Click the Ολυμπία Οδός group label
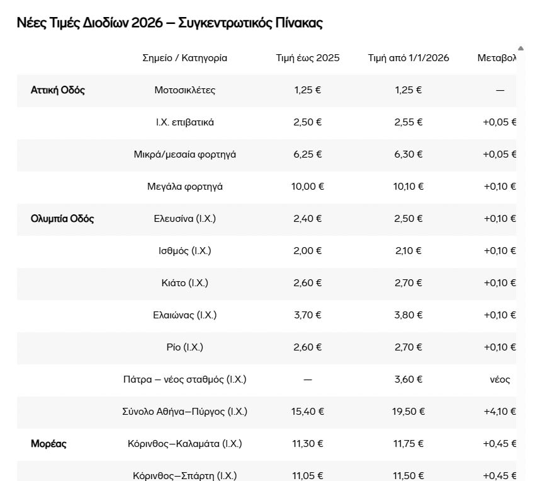The image size is (535, 481). tap(62, 219)
